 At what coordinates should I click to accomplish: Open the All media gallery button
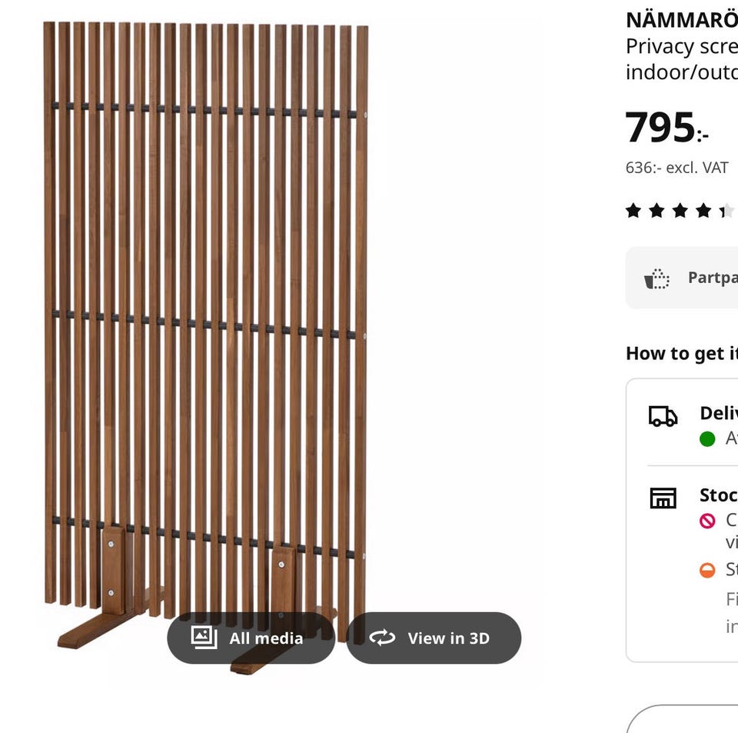[x=251, y=638]
